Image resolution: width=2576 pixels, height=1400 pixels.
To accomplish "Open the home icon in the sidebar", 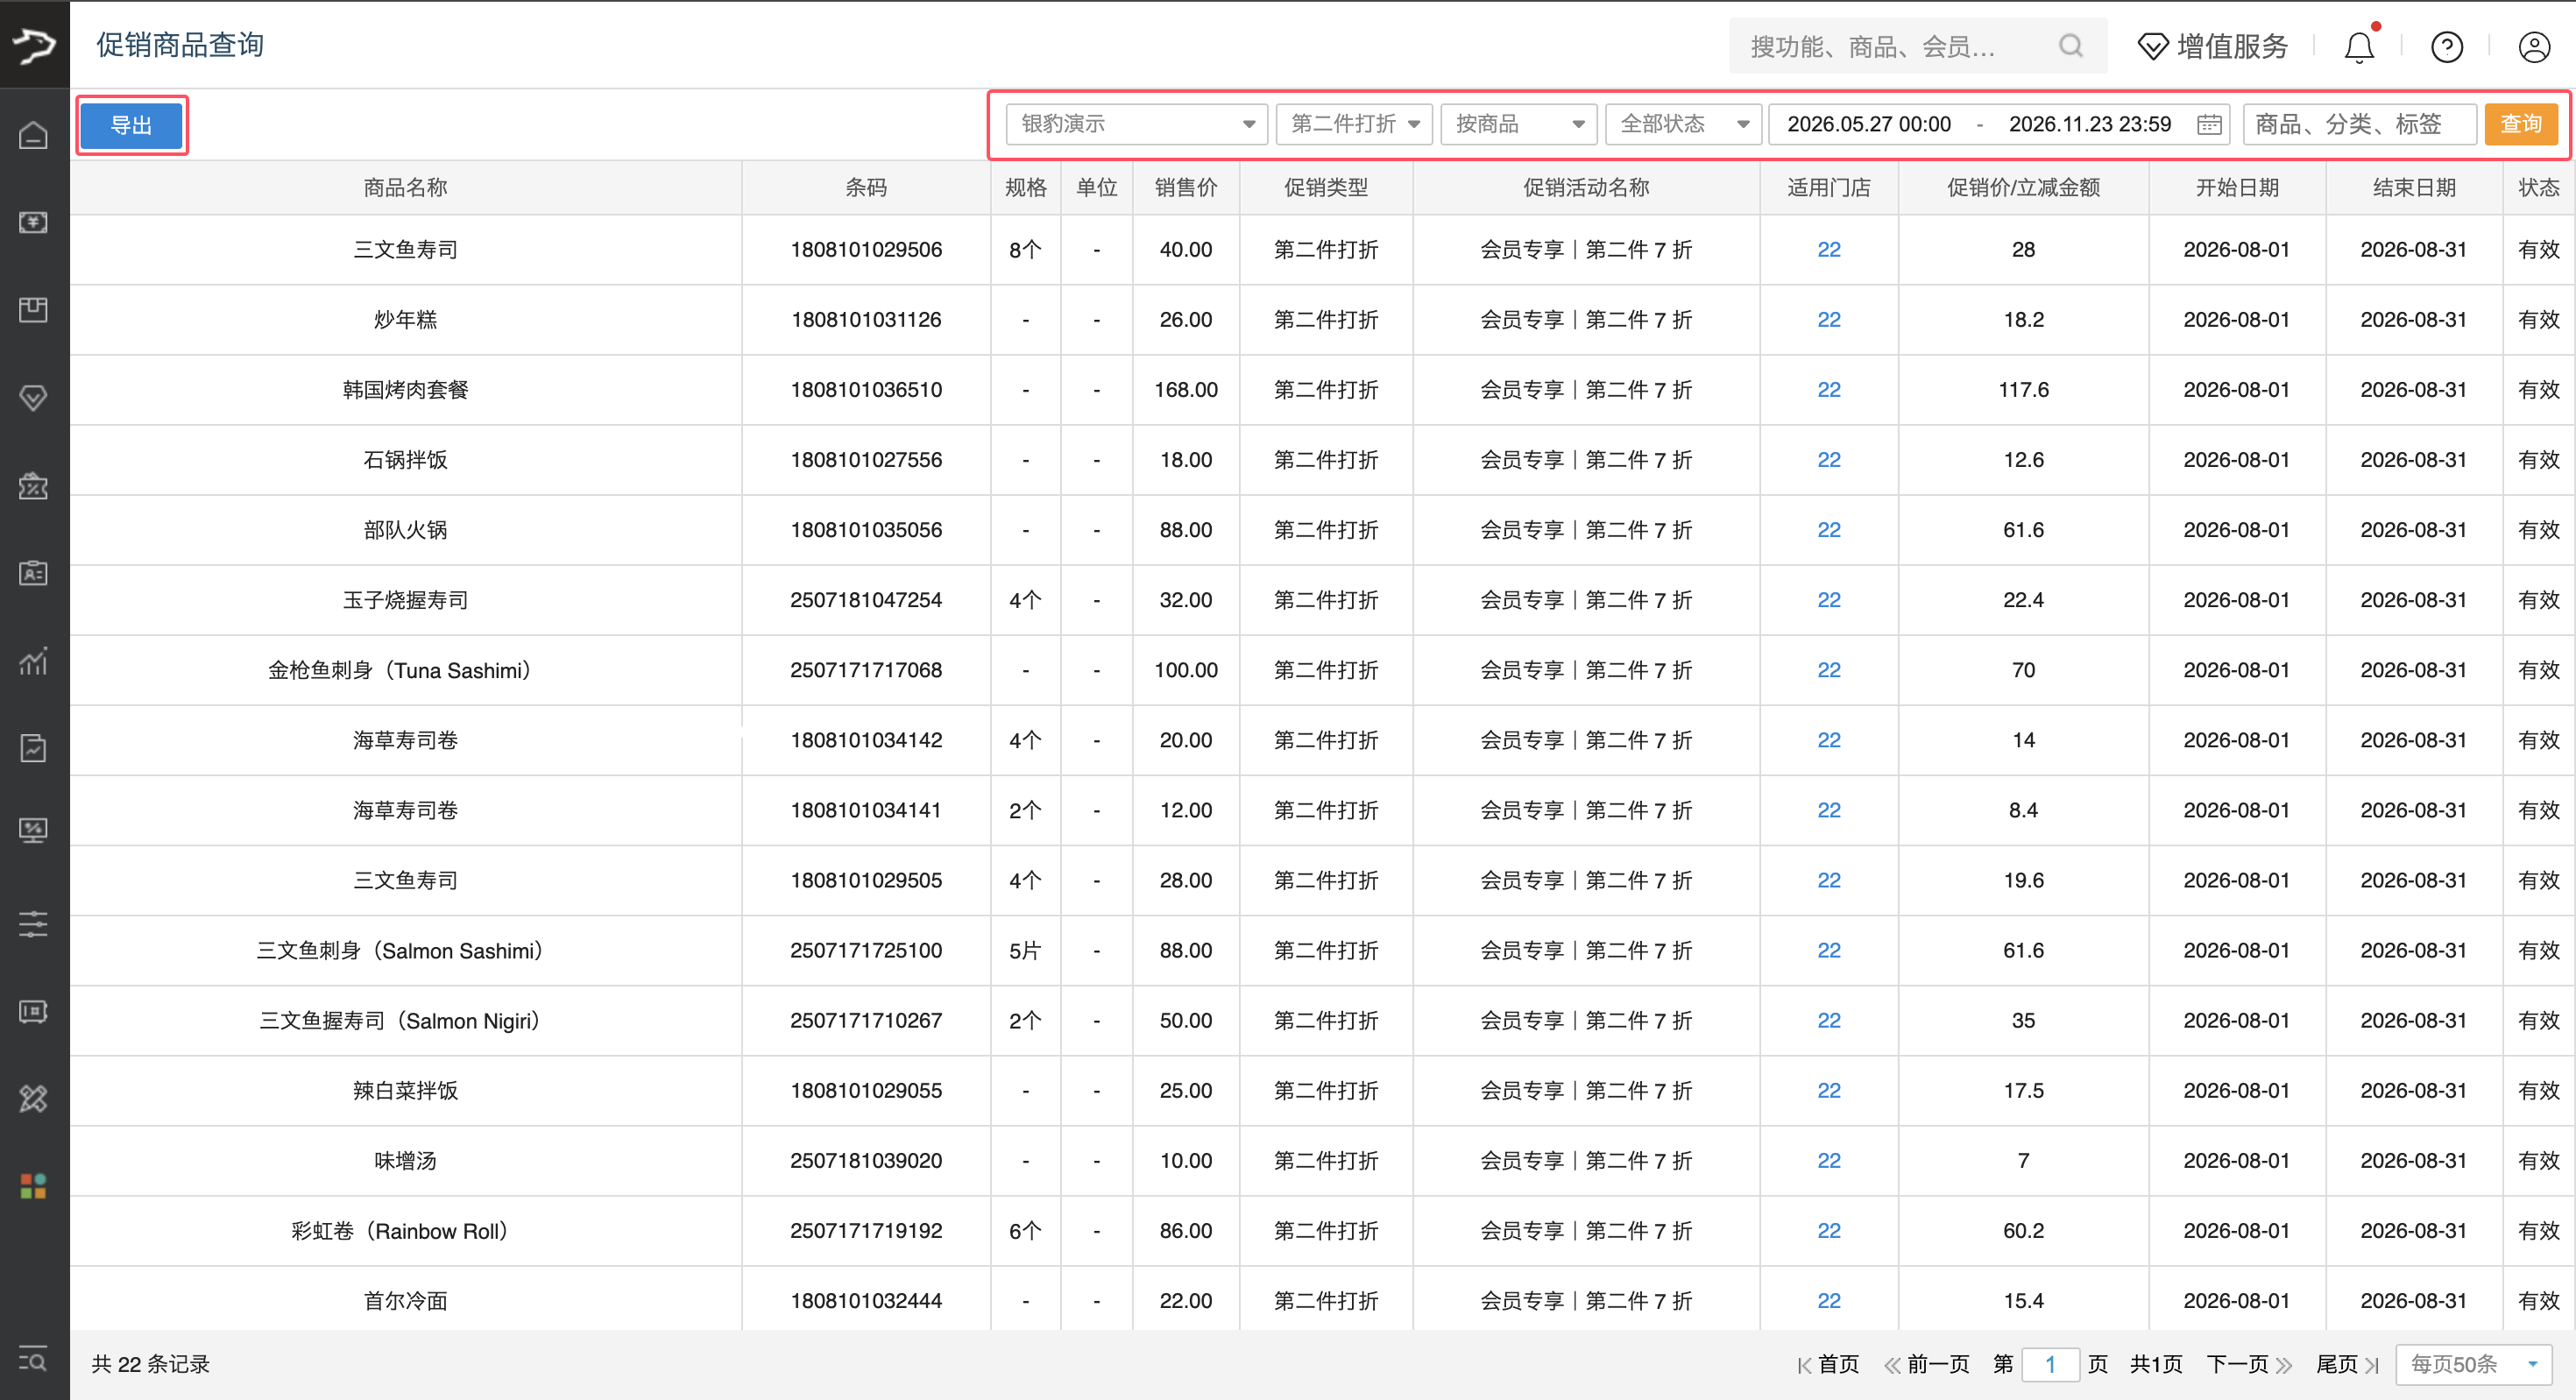I will tap(34, 134).
